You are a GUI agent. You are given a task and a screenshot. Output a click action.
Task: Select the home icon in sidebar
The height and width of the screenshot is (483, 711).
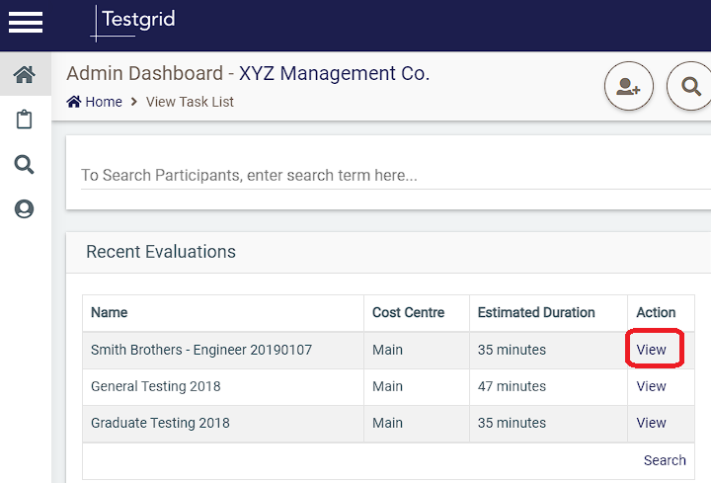click(25, 74)
